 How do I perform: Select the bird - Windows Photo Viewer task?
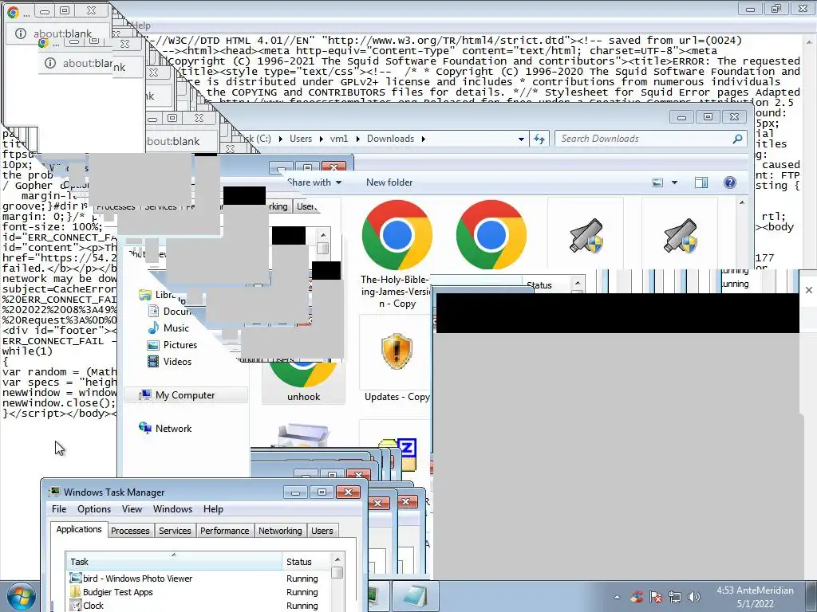pos(199,579)
